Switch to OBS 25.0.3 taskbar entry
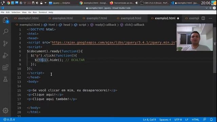 tap(154, 3)
